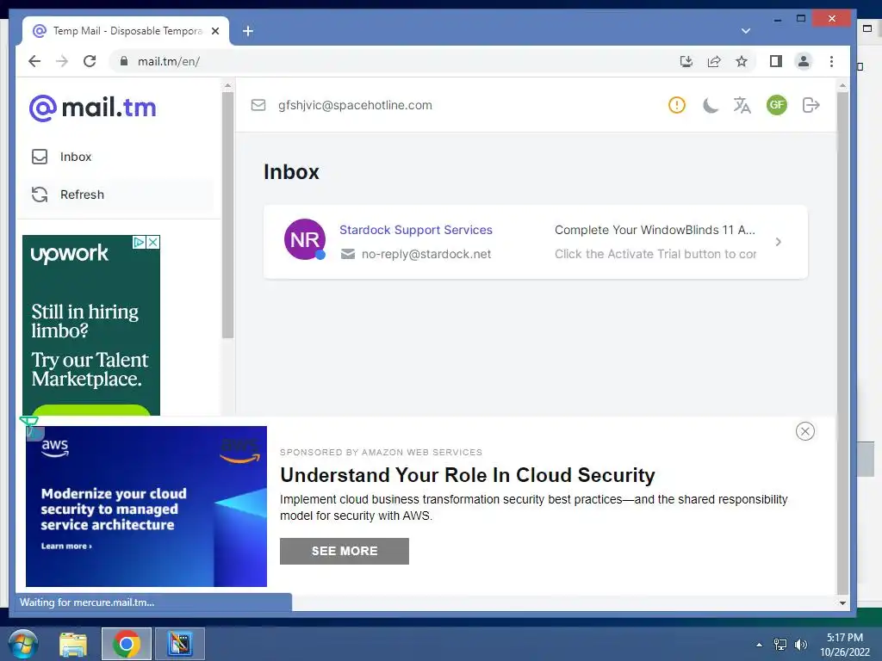Open tab search chevron
Image resolution: width=882 pixels, height=661 pixels.
coord(746,31)
